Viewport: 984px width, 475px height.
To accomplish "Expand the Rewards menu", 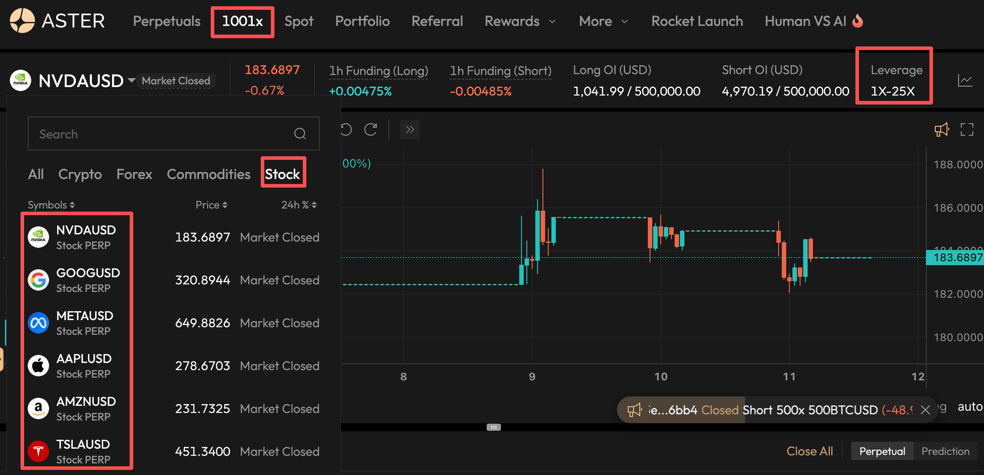I will click(x=520, y=21).
